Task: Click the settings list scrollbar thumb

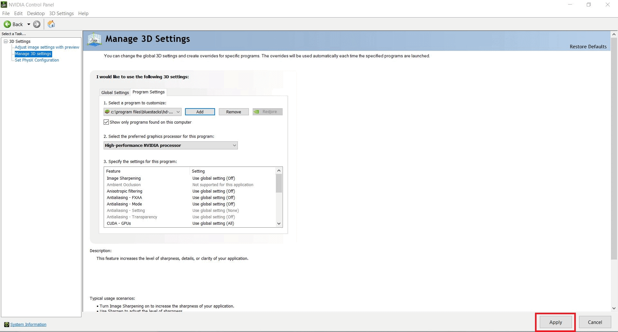Action: [279, 183]
